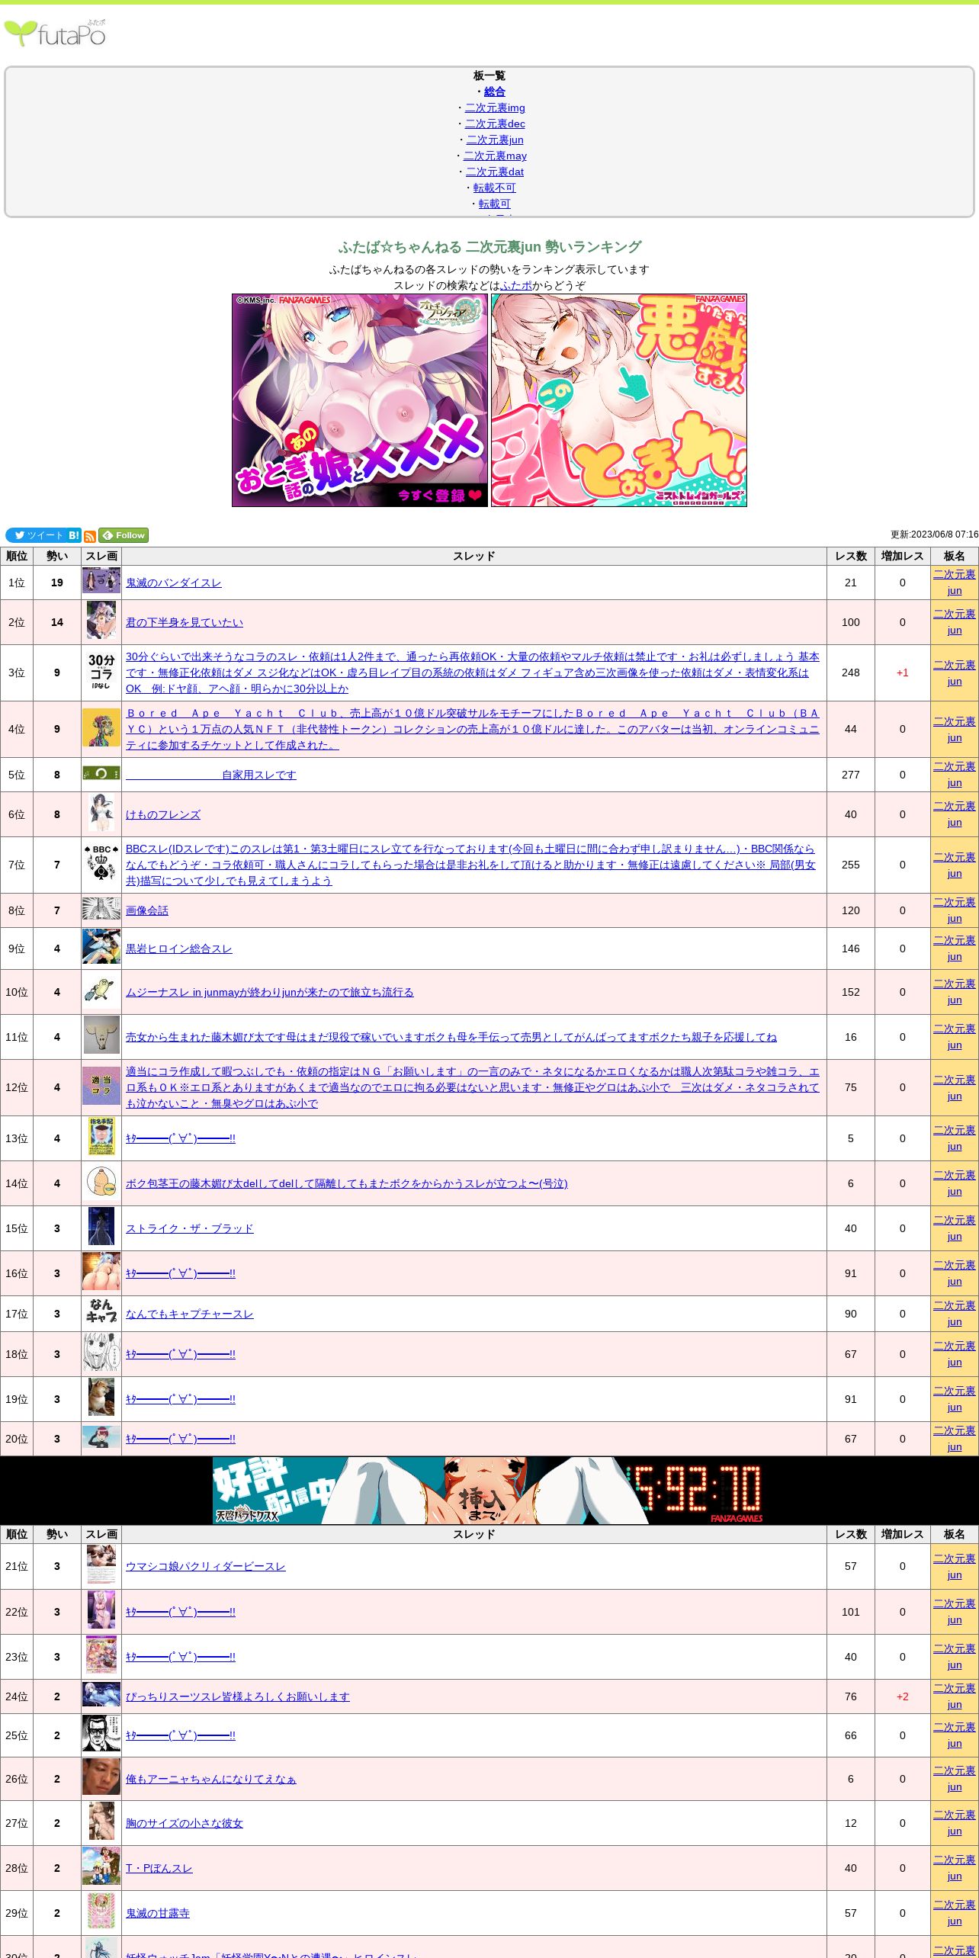Click the Twitter tweet button
Screen dimensions: 979x1958
point(36,535)
